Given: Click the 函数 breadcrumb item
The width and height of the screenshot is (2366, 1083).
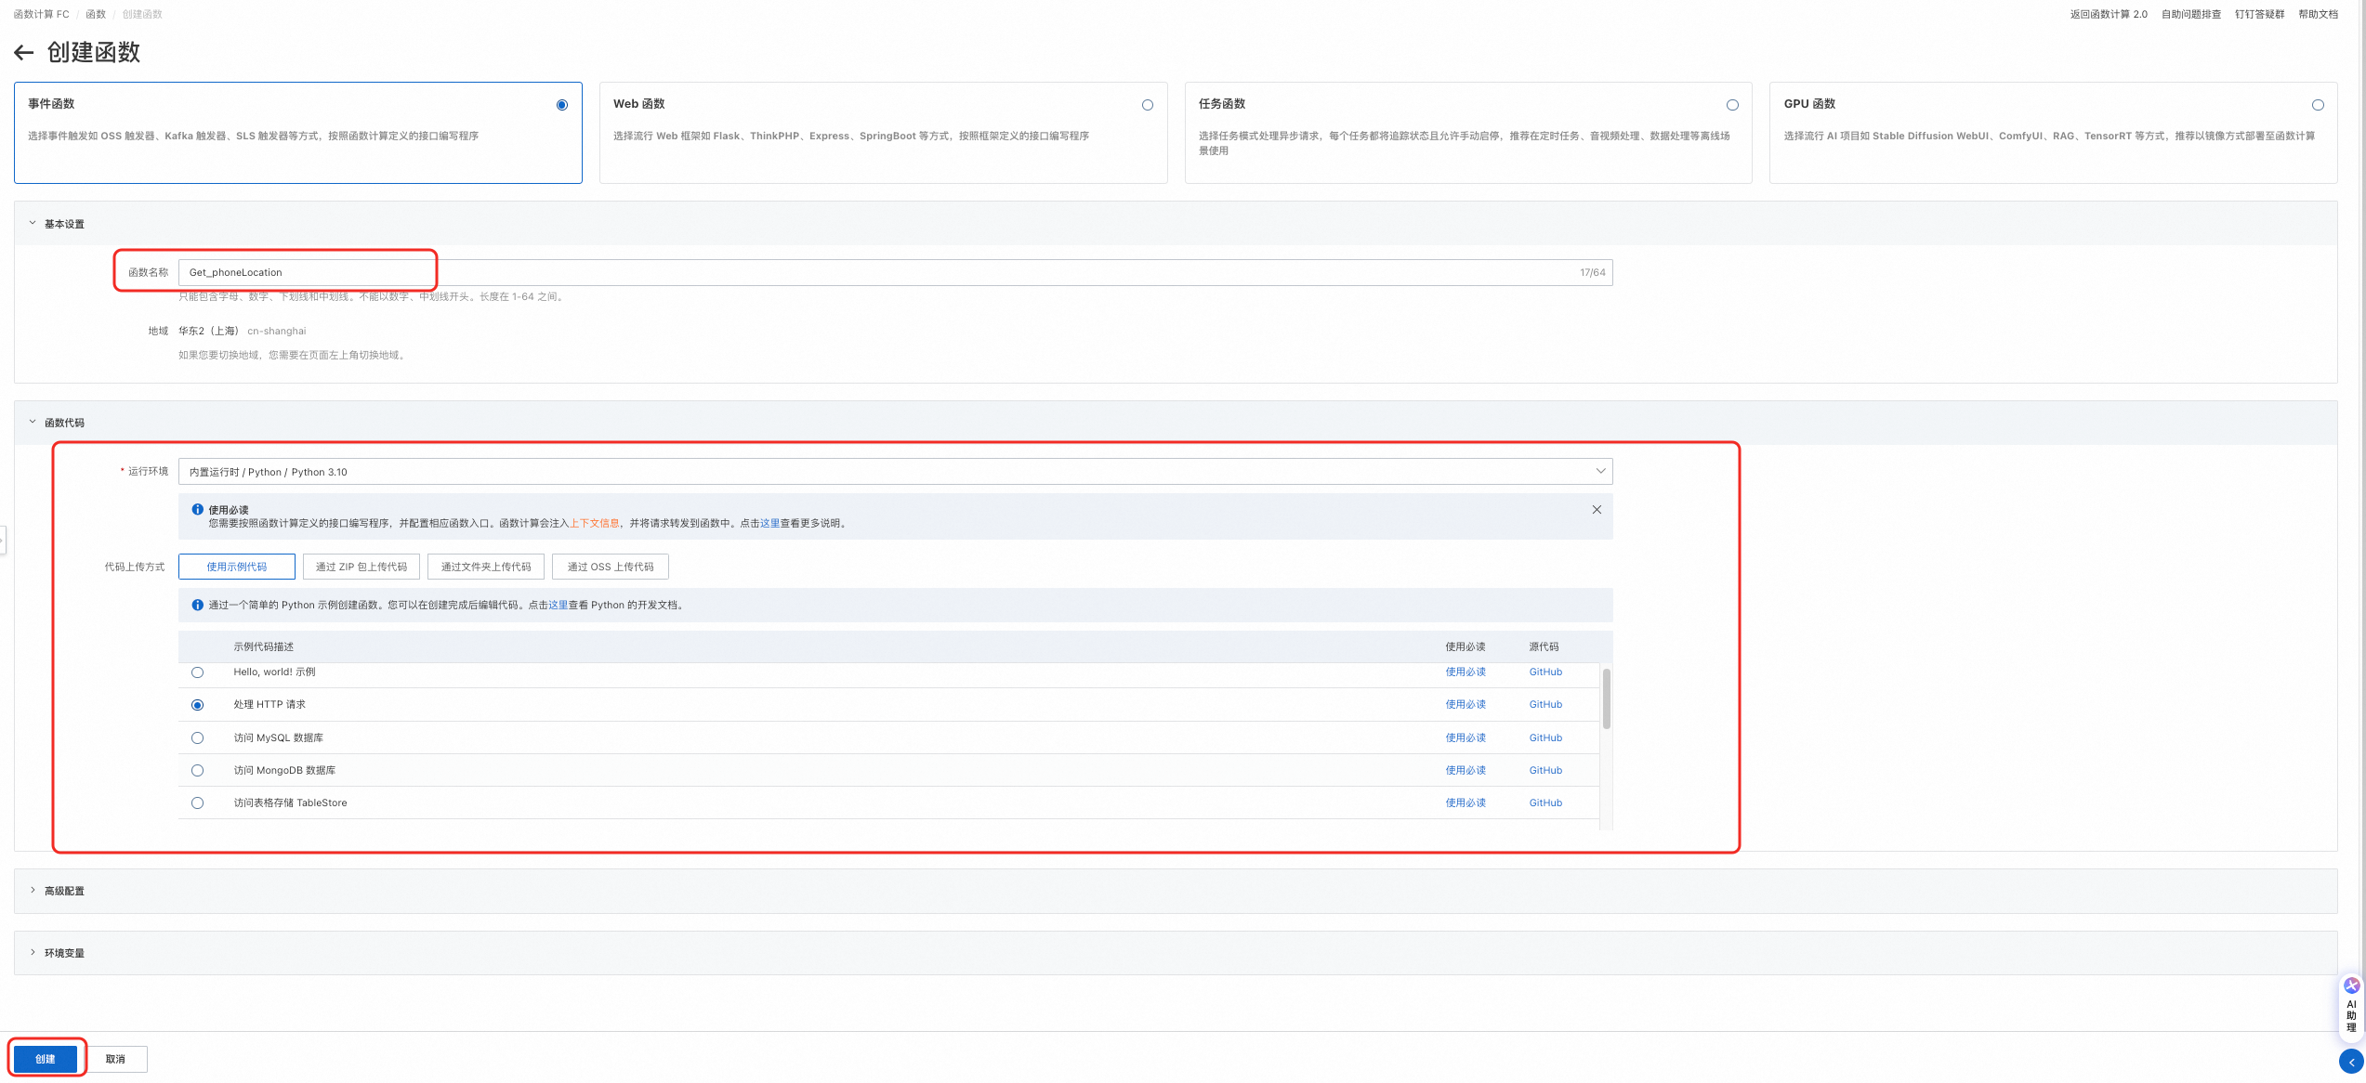Looking at the screenshot, I should pos(96,14).
